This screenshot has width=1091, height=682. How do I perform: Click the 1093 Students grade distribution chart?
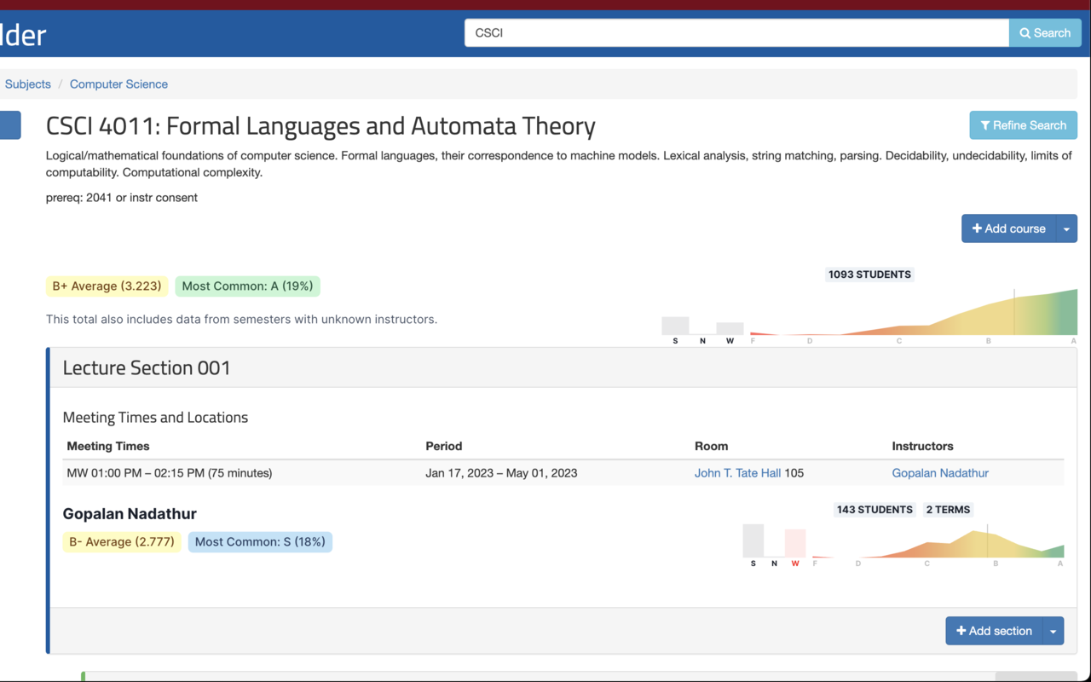click(x=912, y=315)
